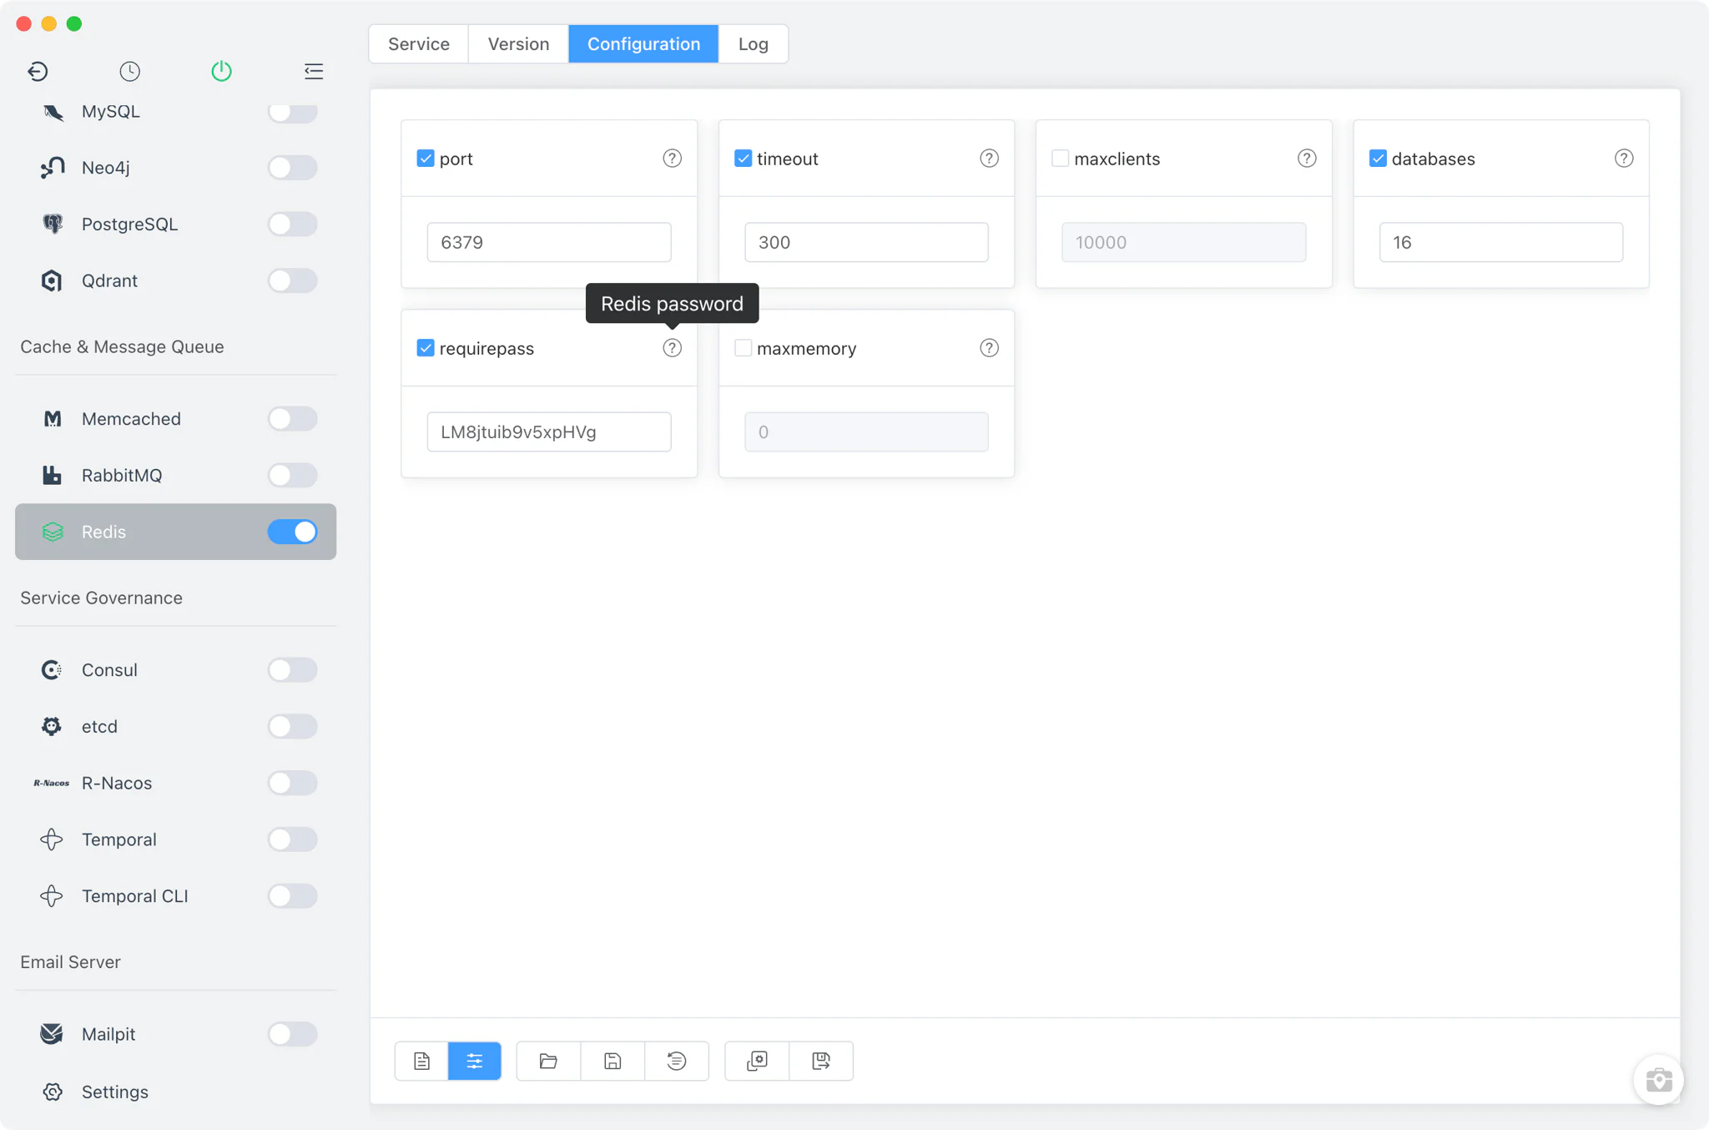Click the Neo4j icon
The height and width of the screenshot is (1130, 1709).
tap(53, 168)
